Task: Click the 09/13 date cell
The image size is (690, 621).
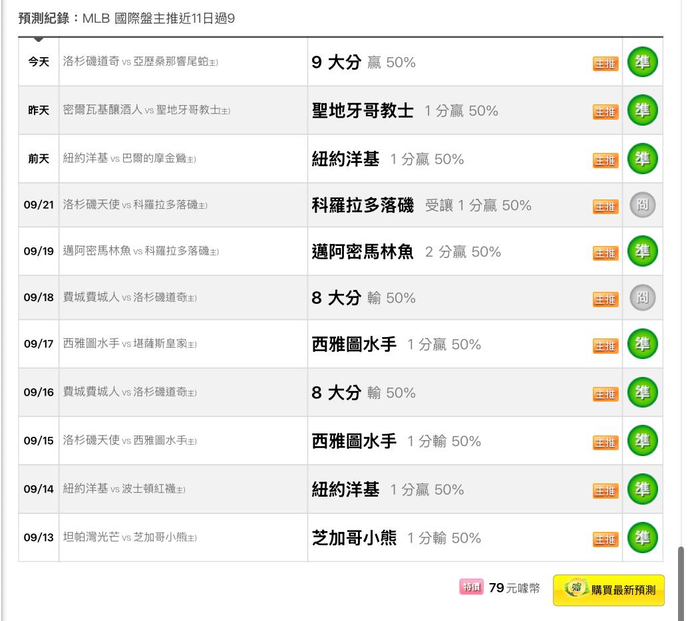Action: pos(39,537)
